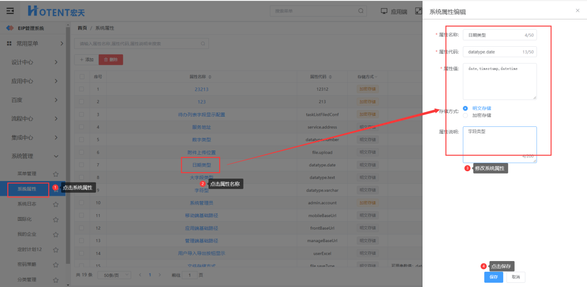
Task: Click the 取消 button
Action: 516,277
